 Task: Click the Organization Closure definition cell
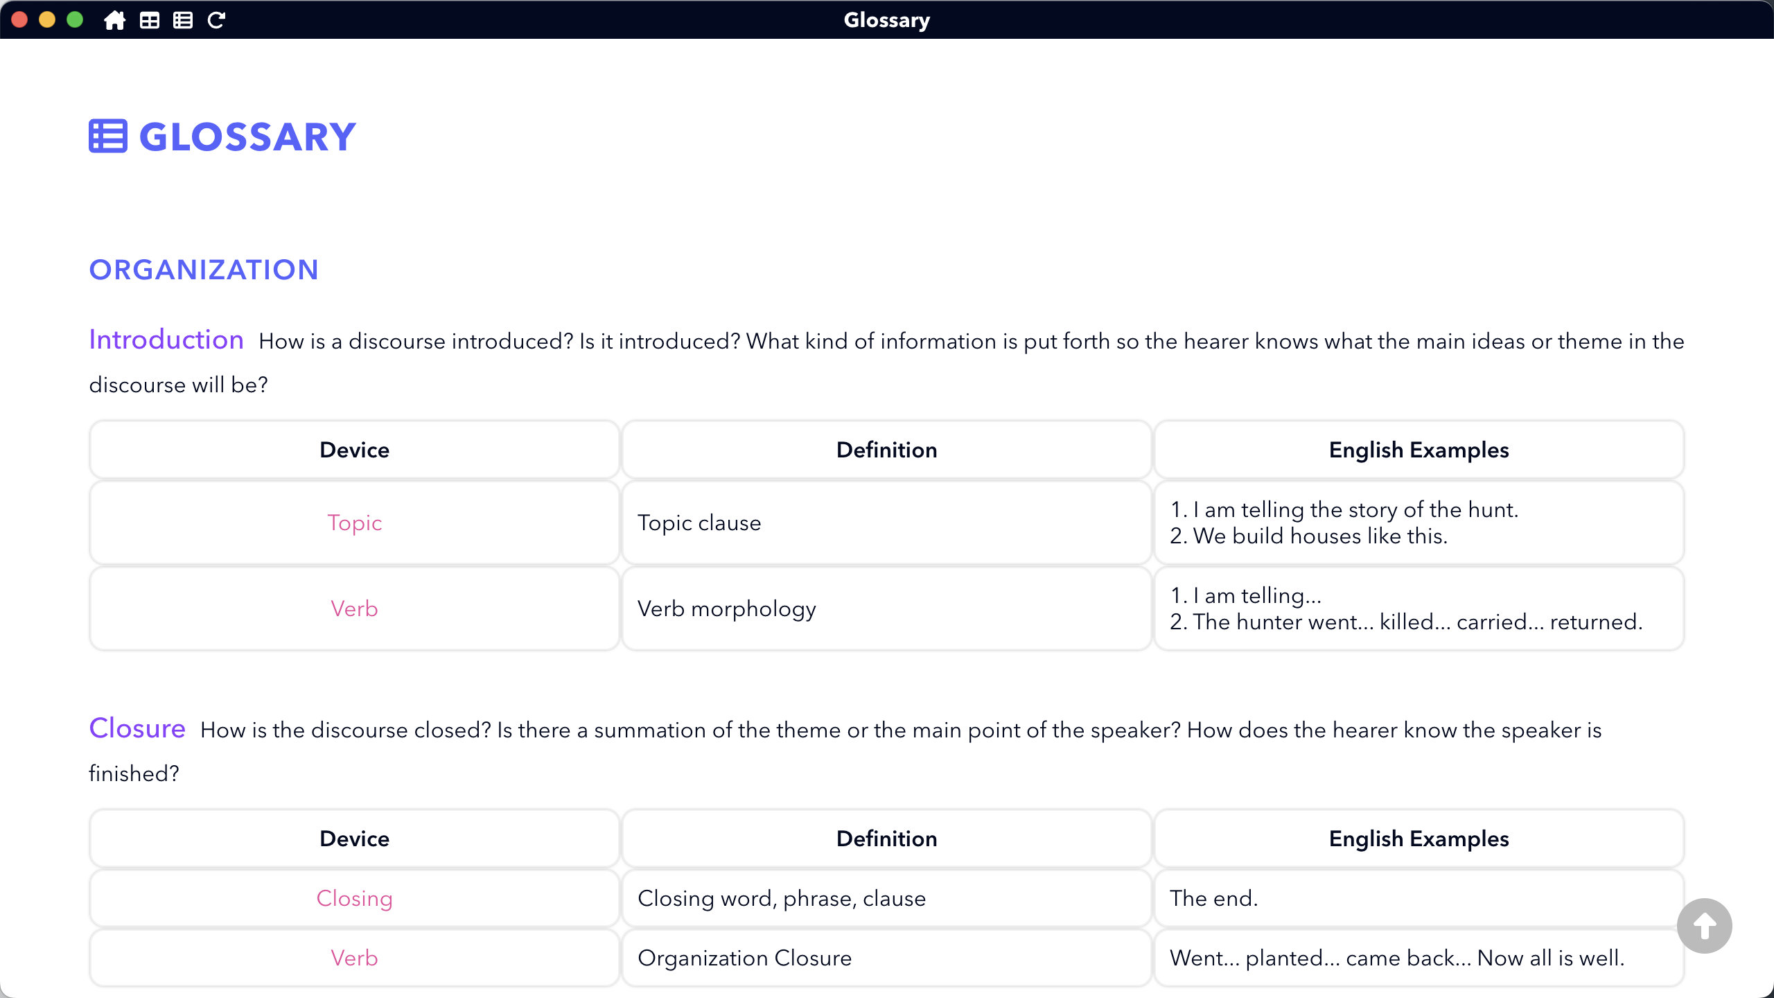click(x=886, y=958)
